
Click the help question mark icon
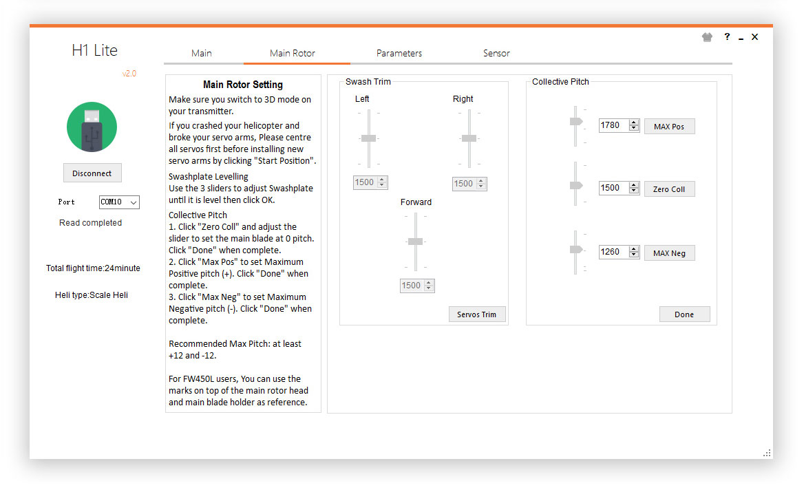[727, 37]
